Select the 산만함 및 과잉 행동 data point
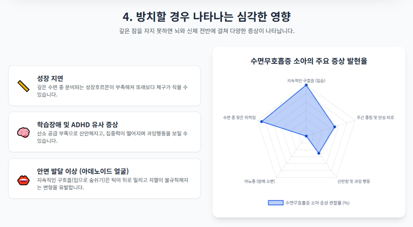The height and width of the screenshot is (227, 413). (319, 153)
